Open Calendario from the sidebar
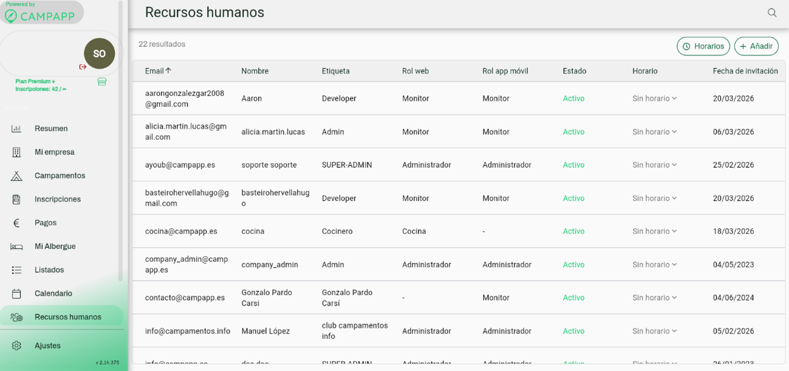The height and width of the screenshot is (371, 789). coord(53,294)
